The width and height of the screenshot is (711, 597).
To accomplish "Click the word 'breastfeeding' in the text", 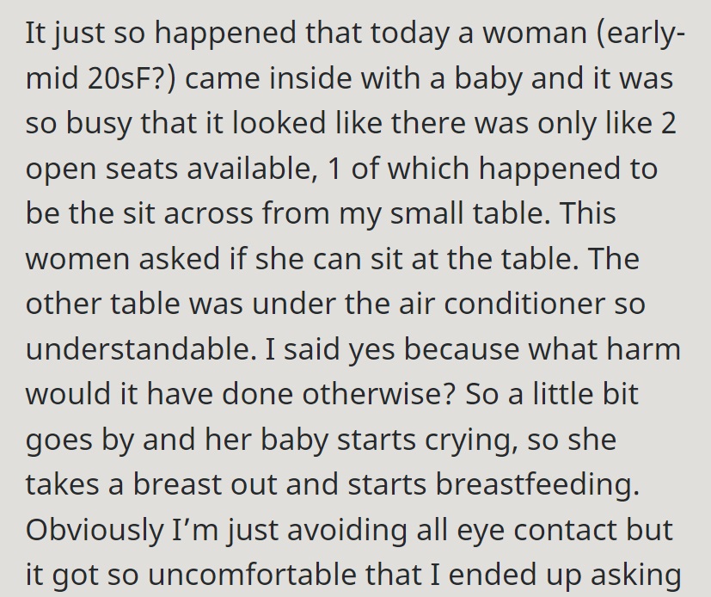I will (x=538, y=484).
